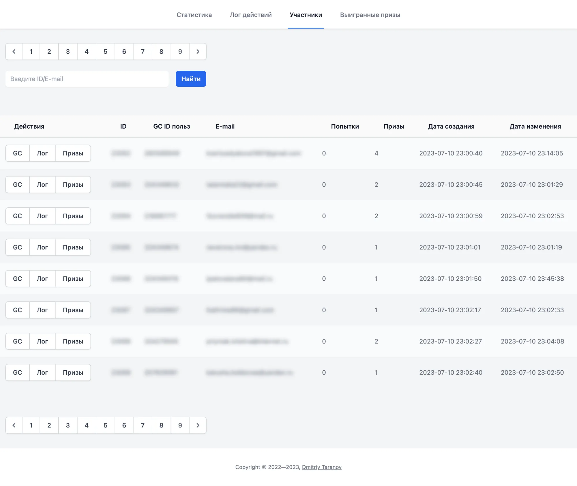Click GC for row created 23:00:45
This screenshot has width=577, height=486.
pyautogui.click(x=18, y=185)
